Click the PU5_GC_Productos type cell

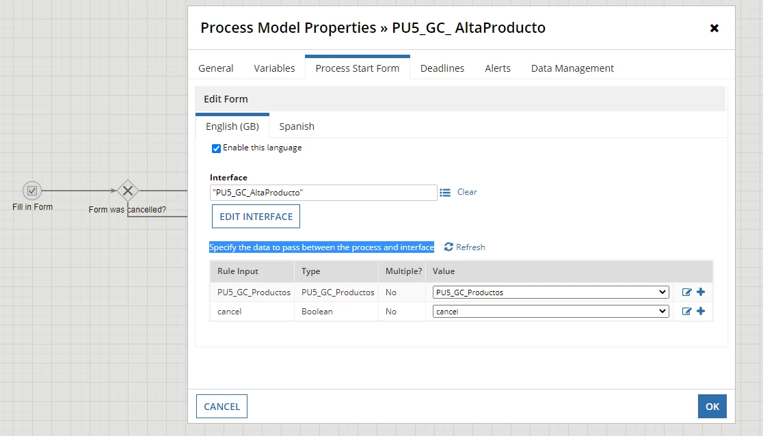pos(336,292)
